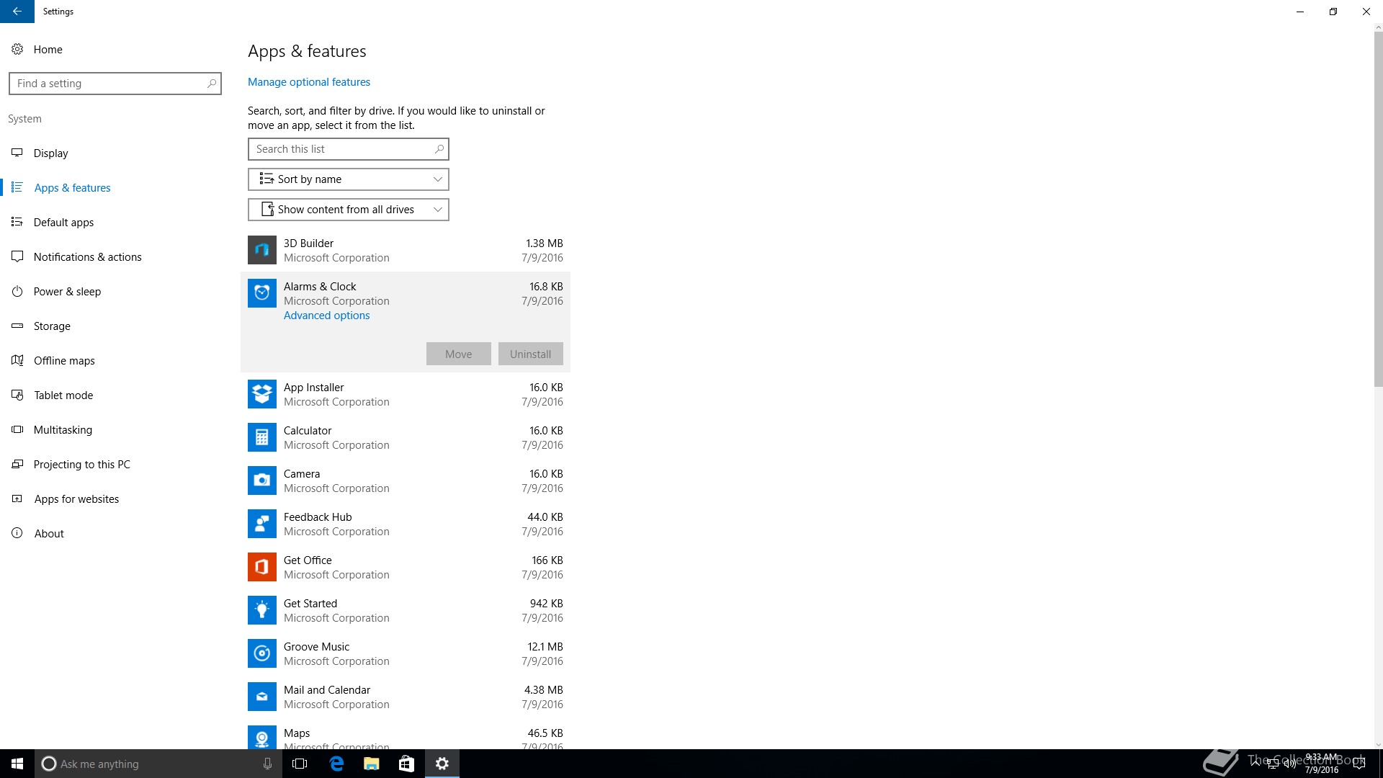Viewport: 1383px width, 778px height.
Task: Select the Get Started entry name
Action: [310, 604]
